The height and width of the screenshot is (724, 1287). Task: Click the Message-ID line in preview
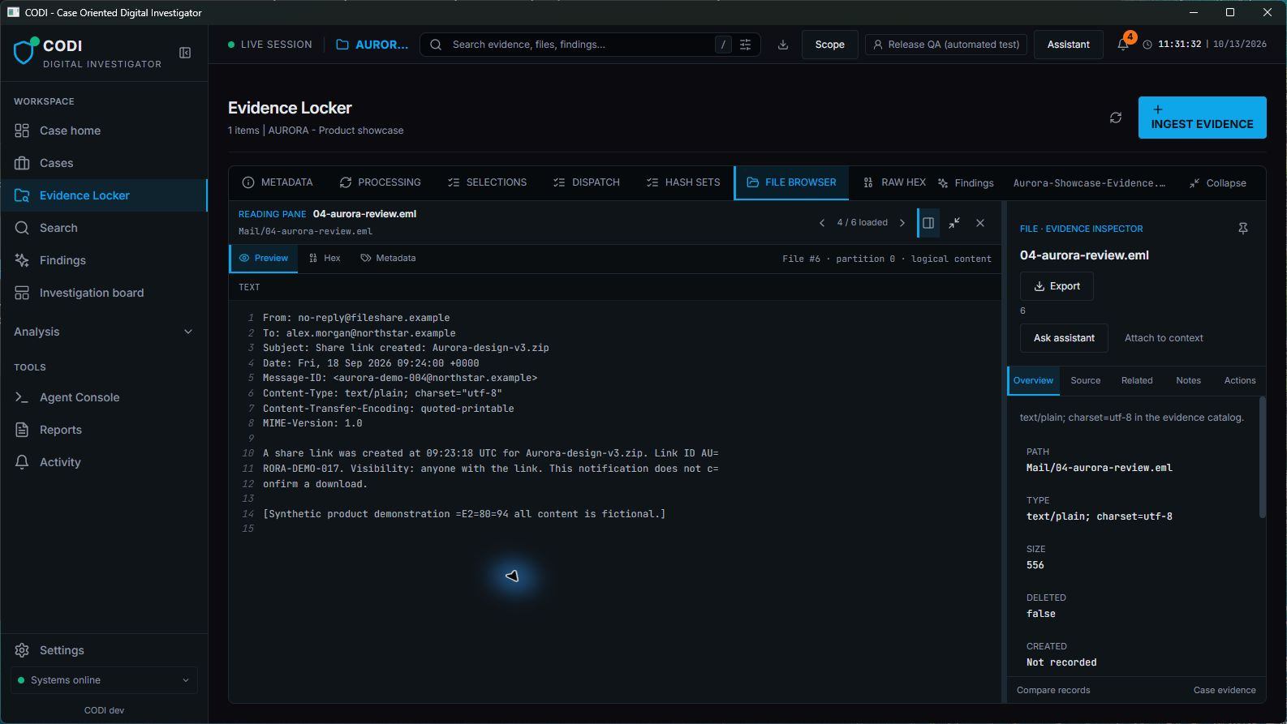(x=400, y=378)
